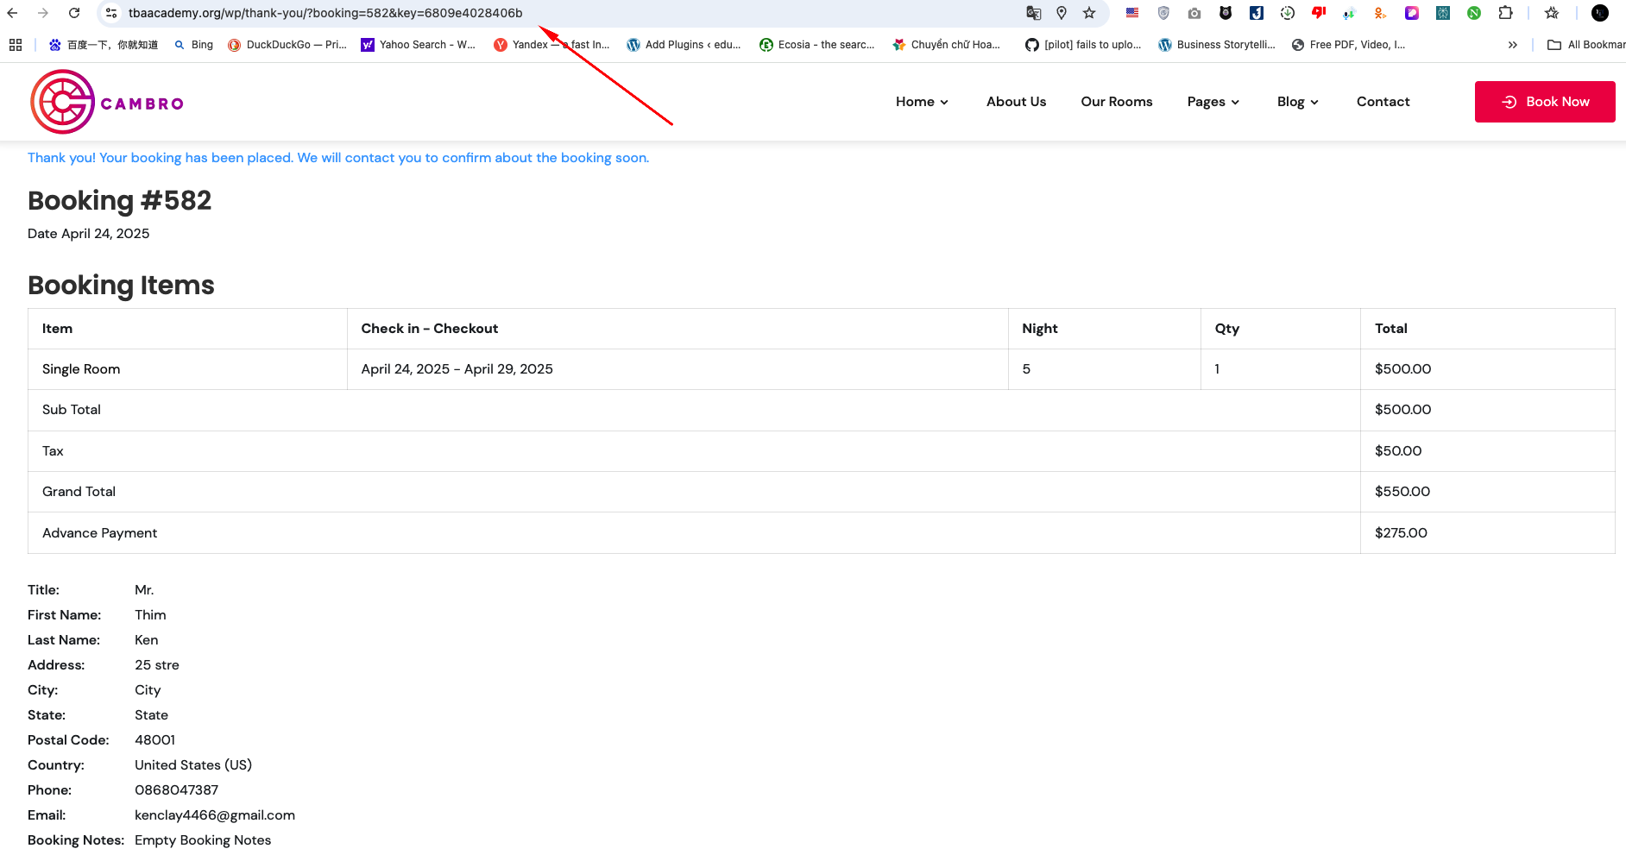This screenshot has width=1626, height=855.
Task: Click the Tax $50.00 value
Action: click(1398, 451)
